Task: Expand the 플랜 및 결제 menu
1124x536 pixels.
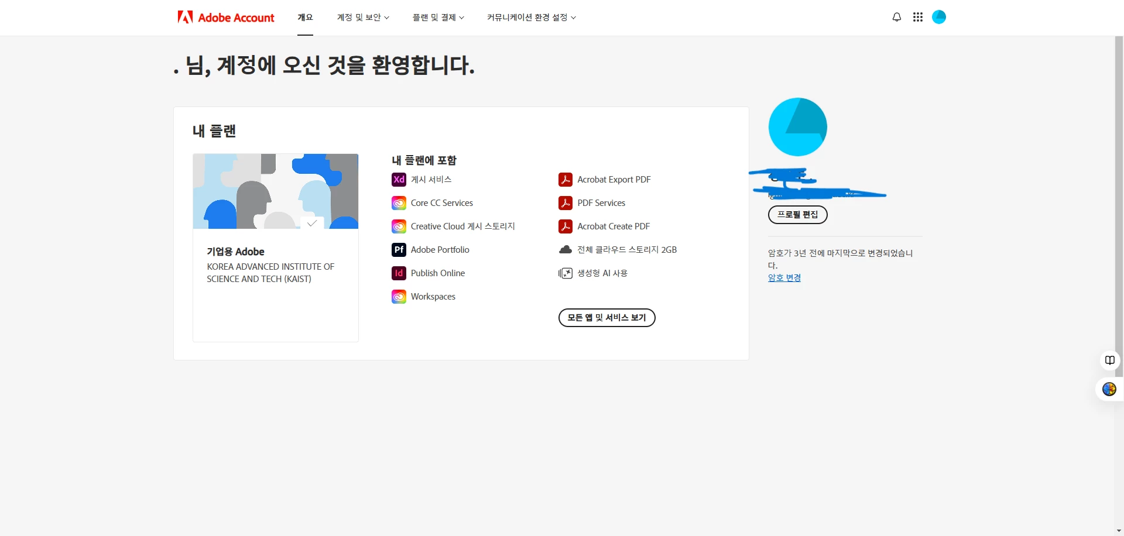Action: click(x=438, y=18)
